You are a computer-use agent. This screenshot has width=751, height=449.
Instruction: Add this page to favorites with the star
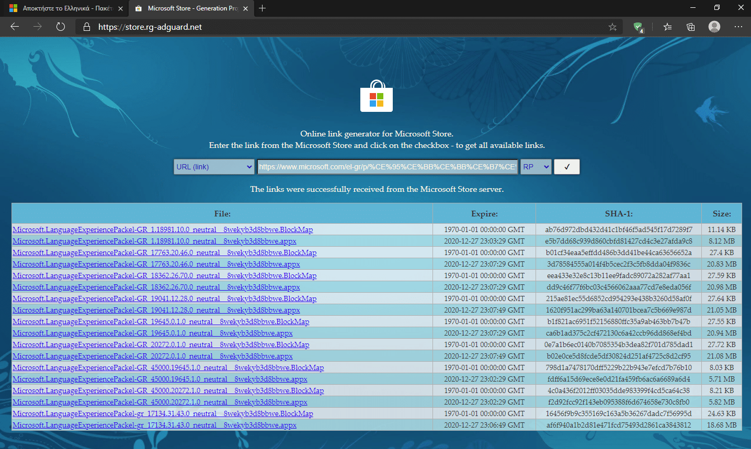pyautogui.click(x=612, y=27)
